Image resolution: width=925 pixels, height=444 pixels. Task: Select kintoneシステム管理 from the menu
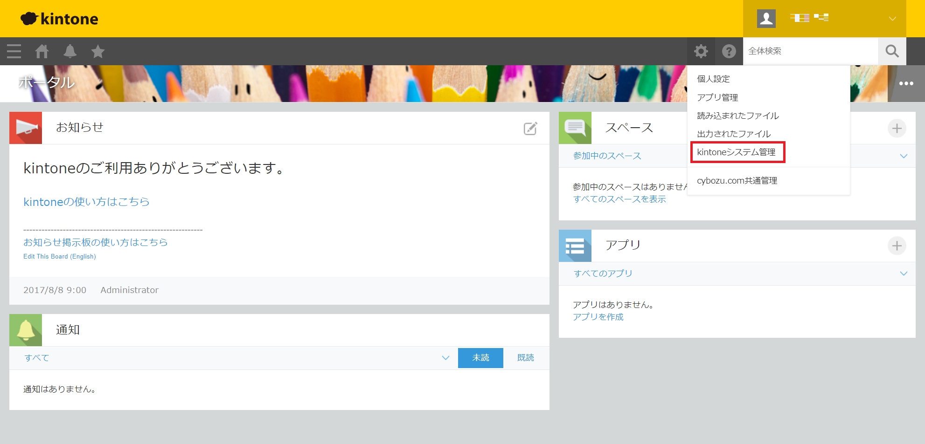click(736, 152)
